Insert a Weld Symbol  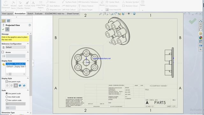pyautogui.click(x=69, y=6)
